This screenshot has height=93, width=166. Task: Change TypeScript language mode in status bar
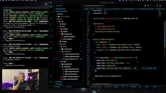[133, 87]
